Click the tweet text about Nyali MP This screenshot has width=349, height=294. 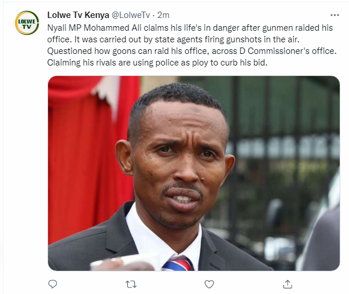(x=192, y=45)
